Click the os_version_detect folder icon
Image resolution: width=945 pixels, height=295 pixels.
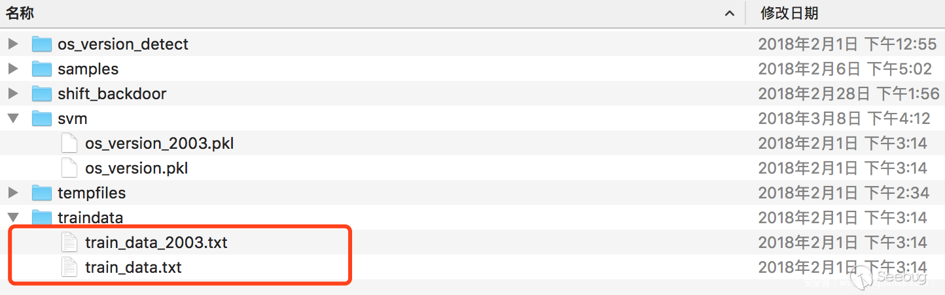click(41, 44)
